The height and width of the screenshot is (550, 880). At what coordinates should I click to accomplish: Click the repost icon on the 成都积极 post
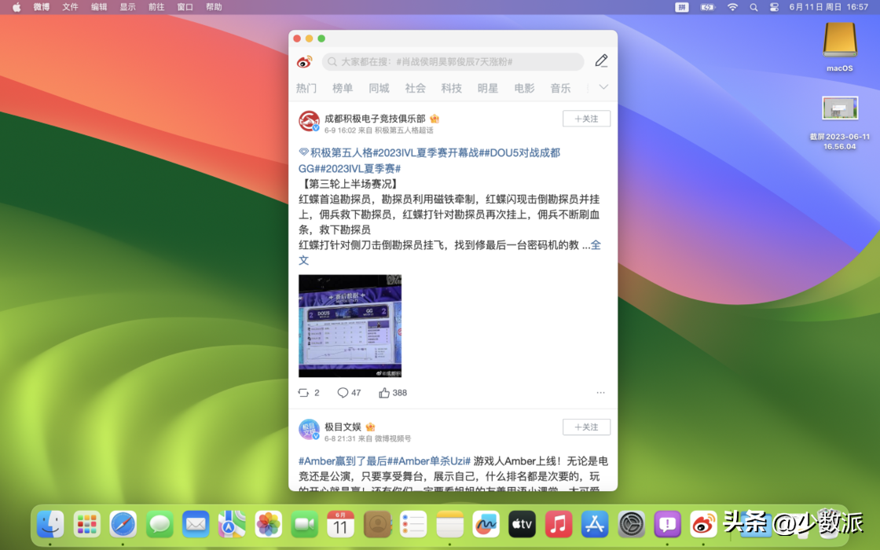point(303,393)
